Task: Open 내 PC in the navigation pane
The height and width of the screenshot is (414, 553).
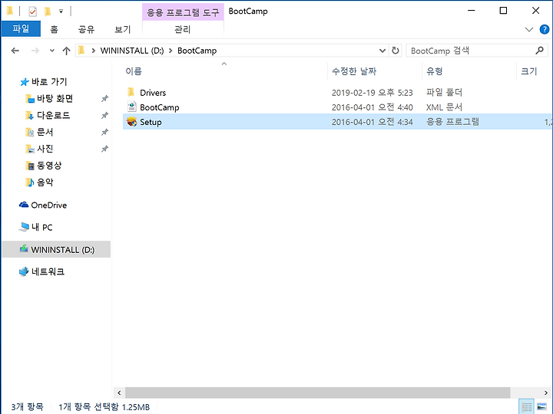Action: pyautogui.click(x=42, y=228)
